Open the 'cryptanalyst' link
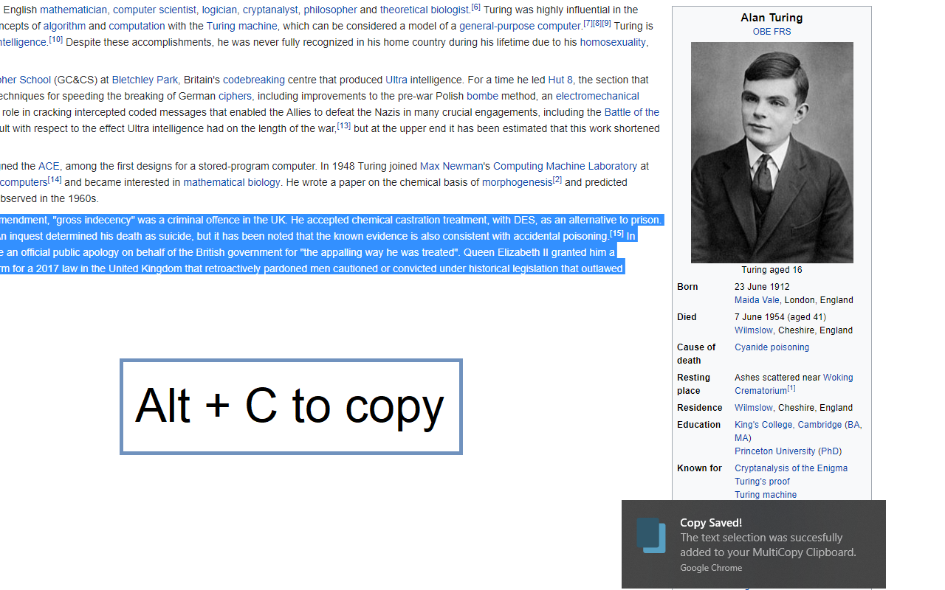This screenshot has height=590, width=945. click(x=270, y=10)
